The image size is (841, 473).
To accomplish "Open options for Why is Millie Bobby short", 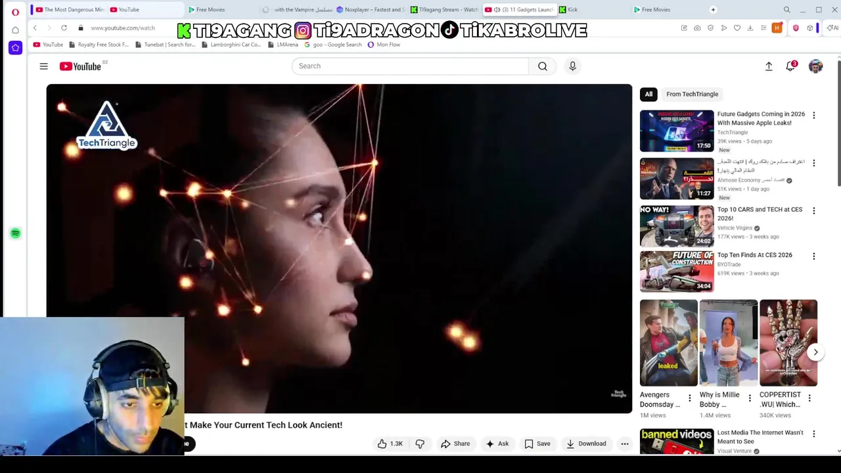I will (x=750, y=398).
